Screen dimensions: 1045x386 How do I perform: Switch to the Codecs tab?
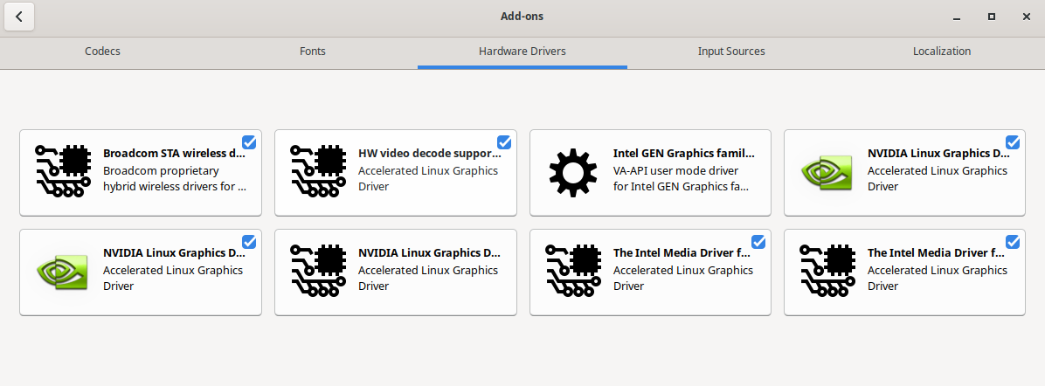point(102,52)
